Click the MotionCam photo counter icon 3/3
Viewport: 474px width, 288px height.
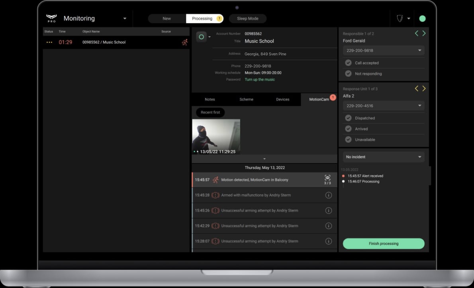(327, 180)
